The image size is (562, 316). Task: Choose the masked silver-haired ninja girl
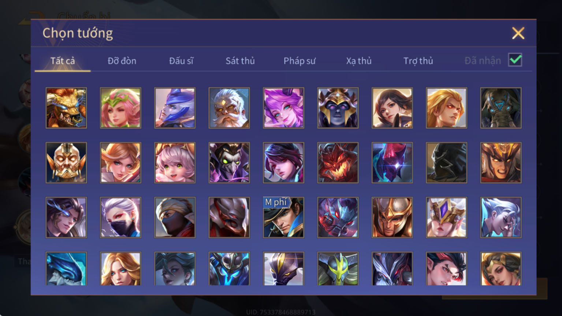click(x=120, y=218)
